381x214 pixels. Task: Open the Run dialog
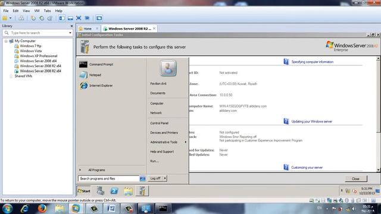pos(154,161)
